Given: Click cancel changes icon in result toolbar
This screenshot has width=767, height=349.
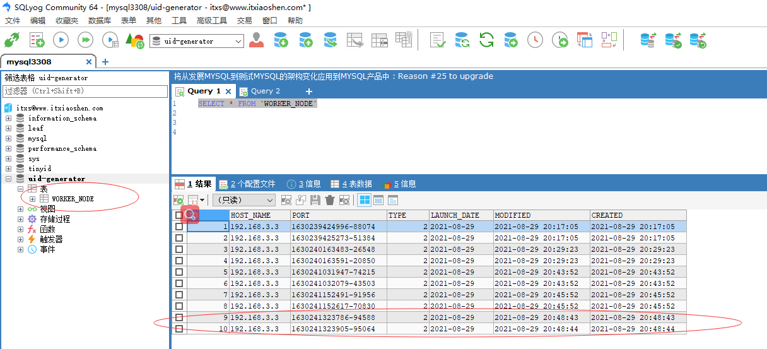Looking at the screenshot, I should [x=344, y=200].
